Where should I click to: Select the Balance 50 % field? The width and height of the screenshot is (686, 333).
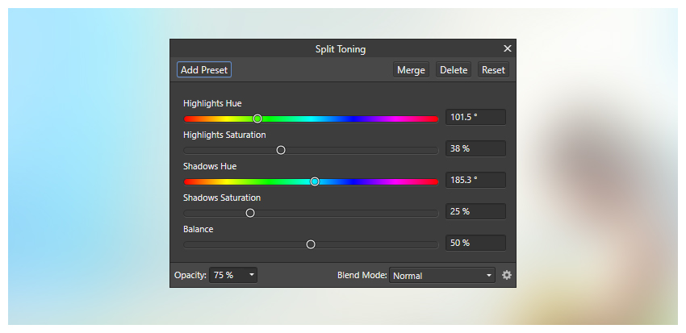pyautogui.click(x=475, y=243)
